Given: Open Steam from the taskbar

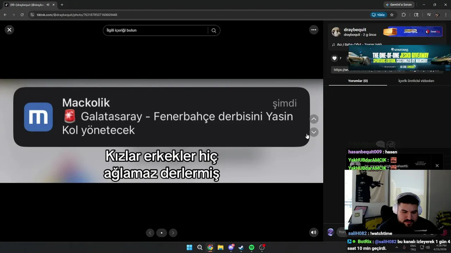Looking at the screenshot, I should (241, 247).
